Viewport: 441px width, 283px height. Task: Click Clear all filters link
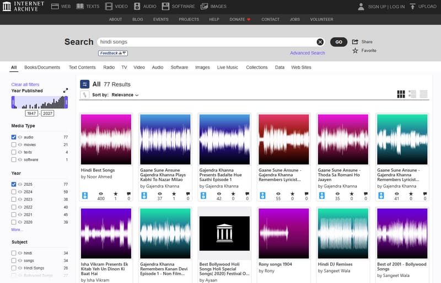(x=25, y=85)
